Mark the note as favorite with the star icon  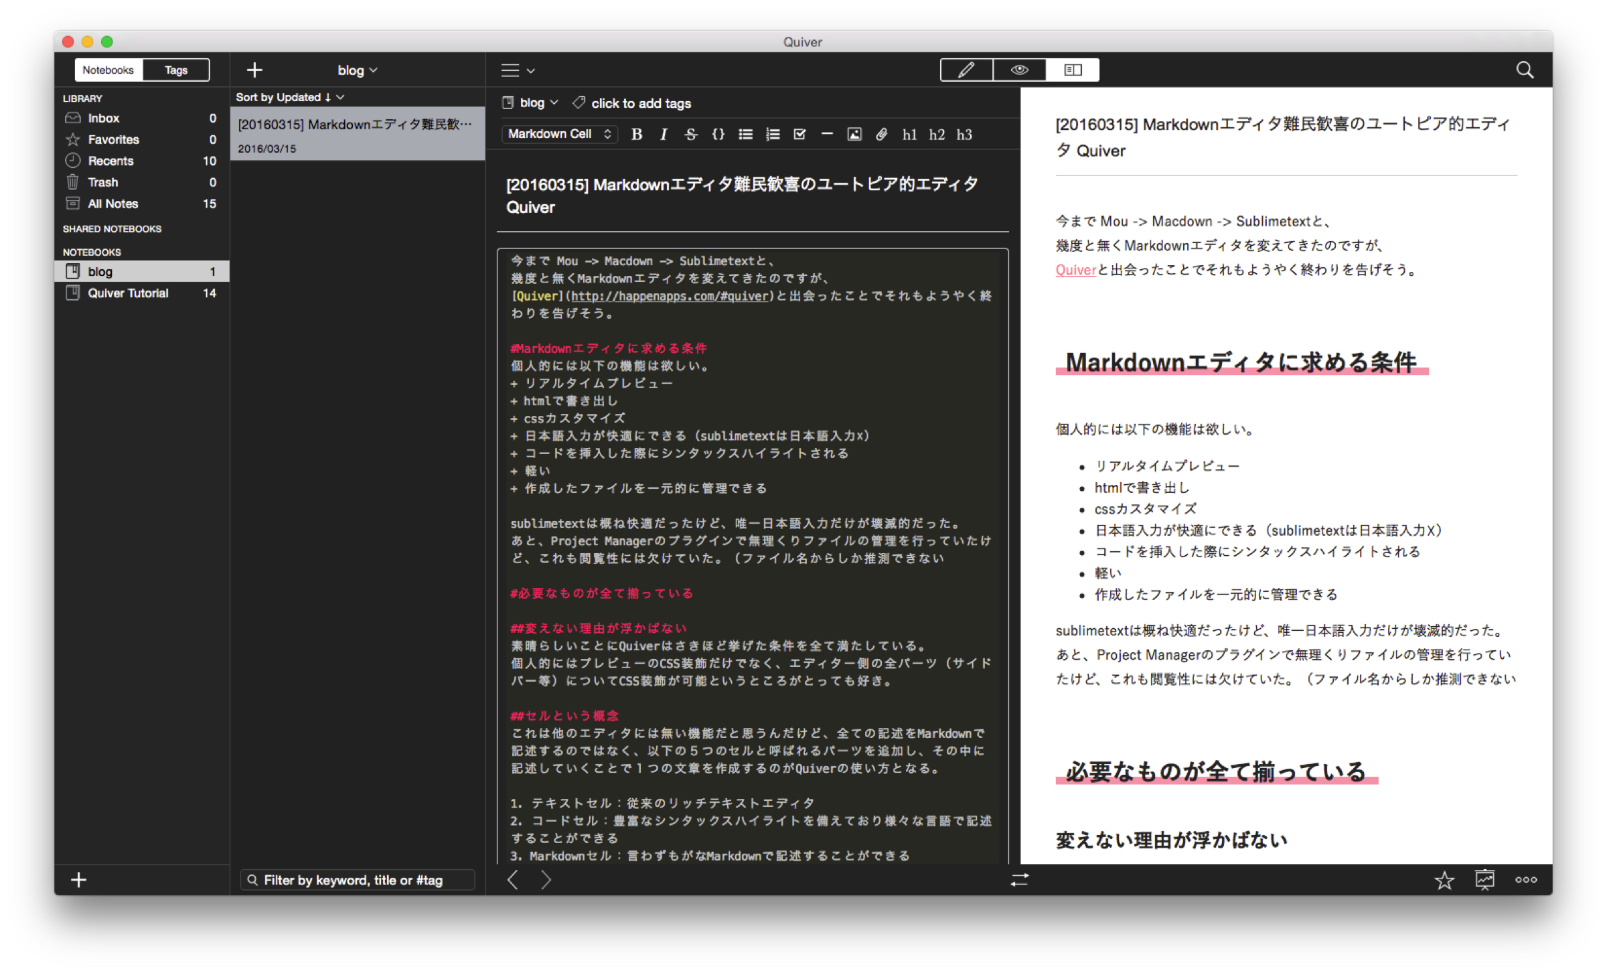pos(1444,880)
